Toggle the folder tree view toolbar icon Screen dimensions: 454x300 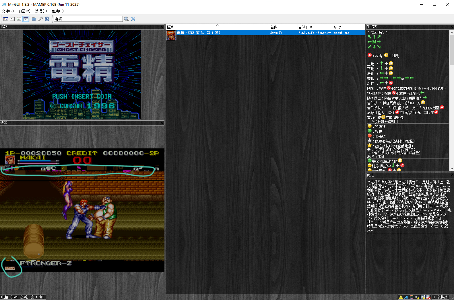(x=5, y=19)
